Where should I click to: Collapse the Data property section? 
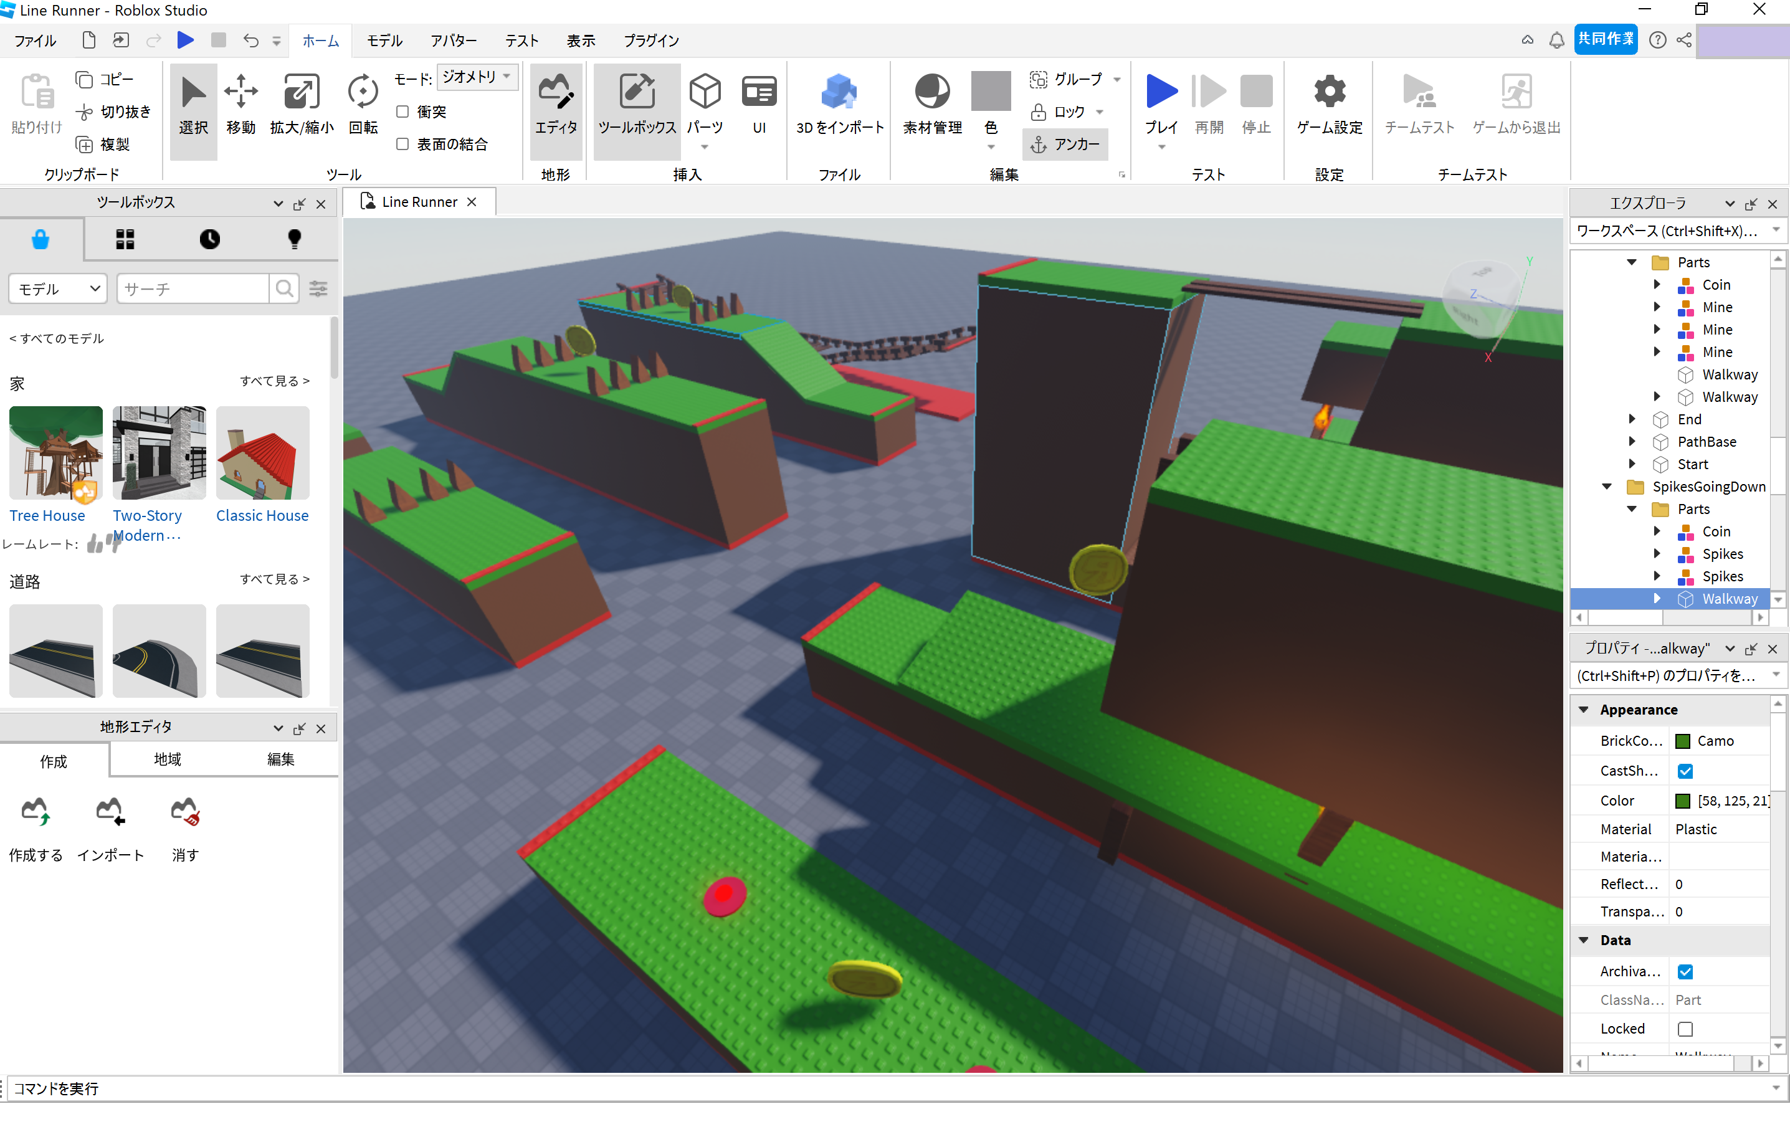pyautogui.click(x=1583, y=940)
